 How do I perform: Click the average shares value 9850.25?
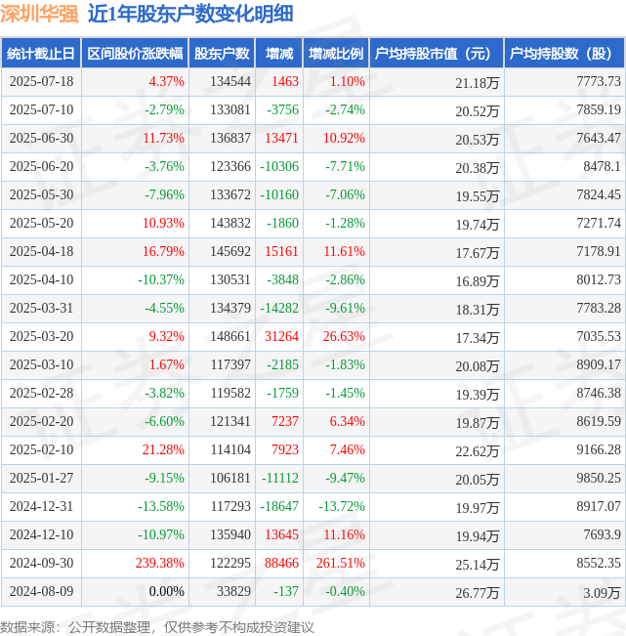pyautogui.click(x=599, y=478)
